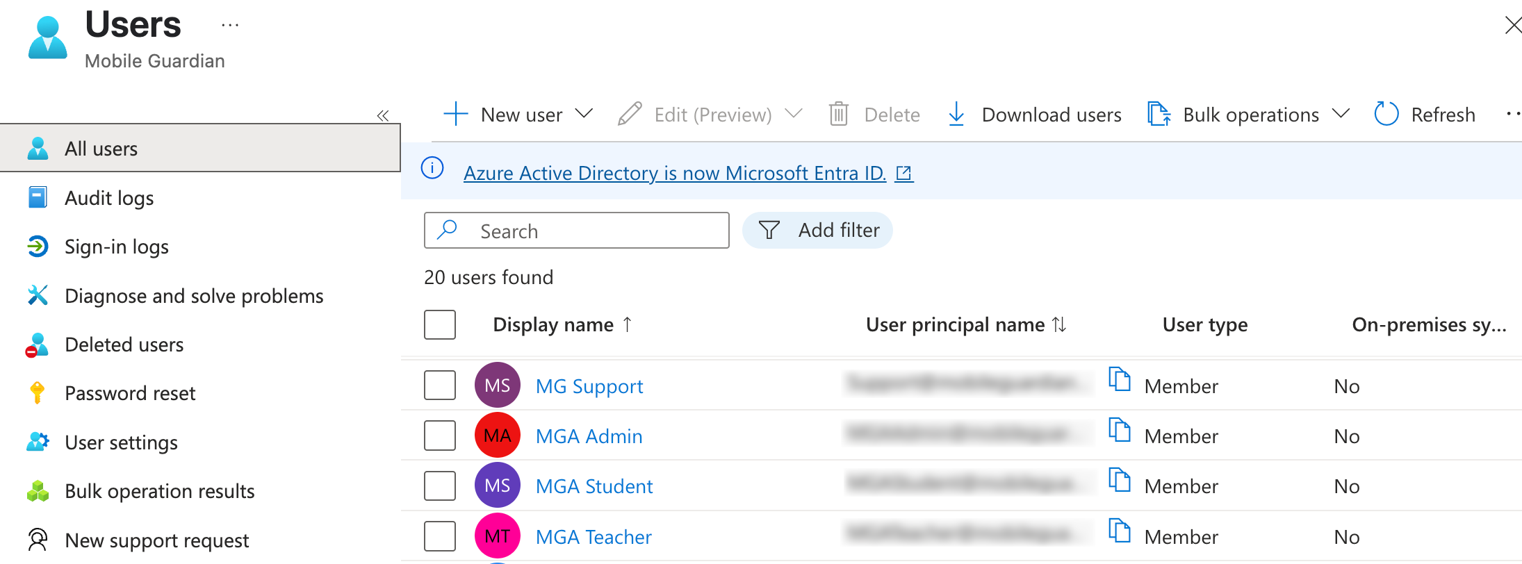Close the Users blade
Screen dimensions: 1522x564
click(x=1513, y=26)
